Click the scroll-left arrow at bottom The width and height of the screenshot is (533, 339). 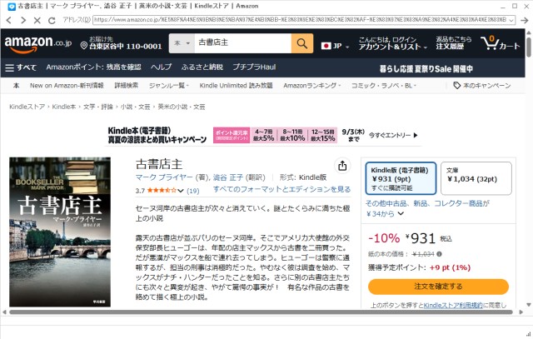4,312
